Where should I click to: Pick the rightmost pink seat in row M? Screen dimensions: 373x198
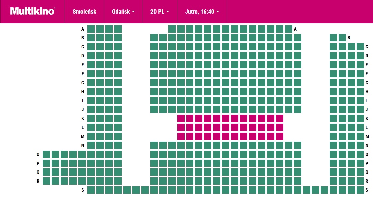(280, 136)
